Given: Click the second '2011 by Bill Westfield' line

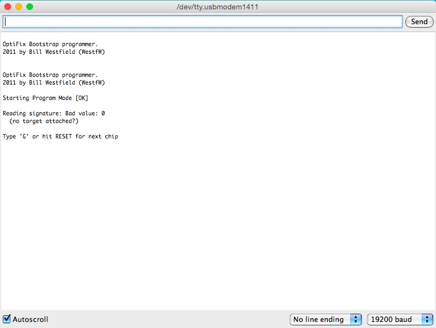Looking at the screenshot, I should pyautogui.click(x=54, y=82).
